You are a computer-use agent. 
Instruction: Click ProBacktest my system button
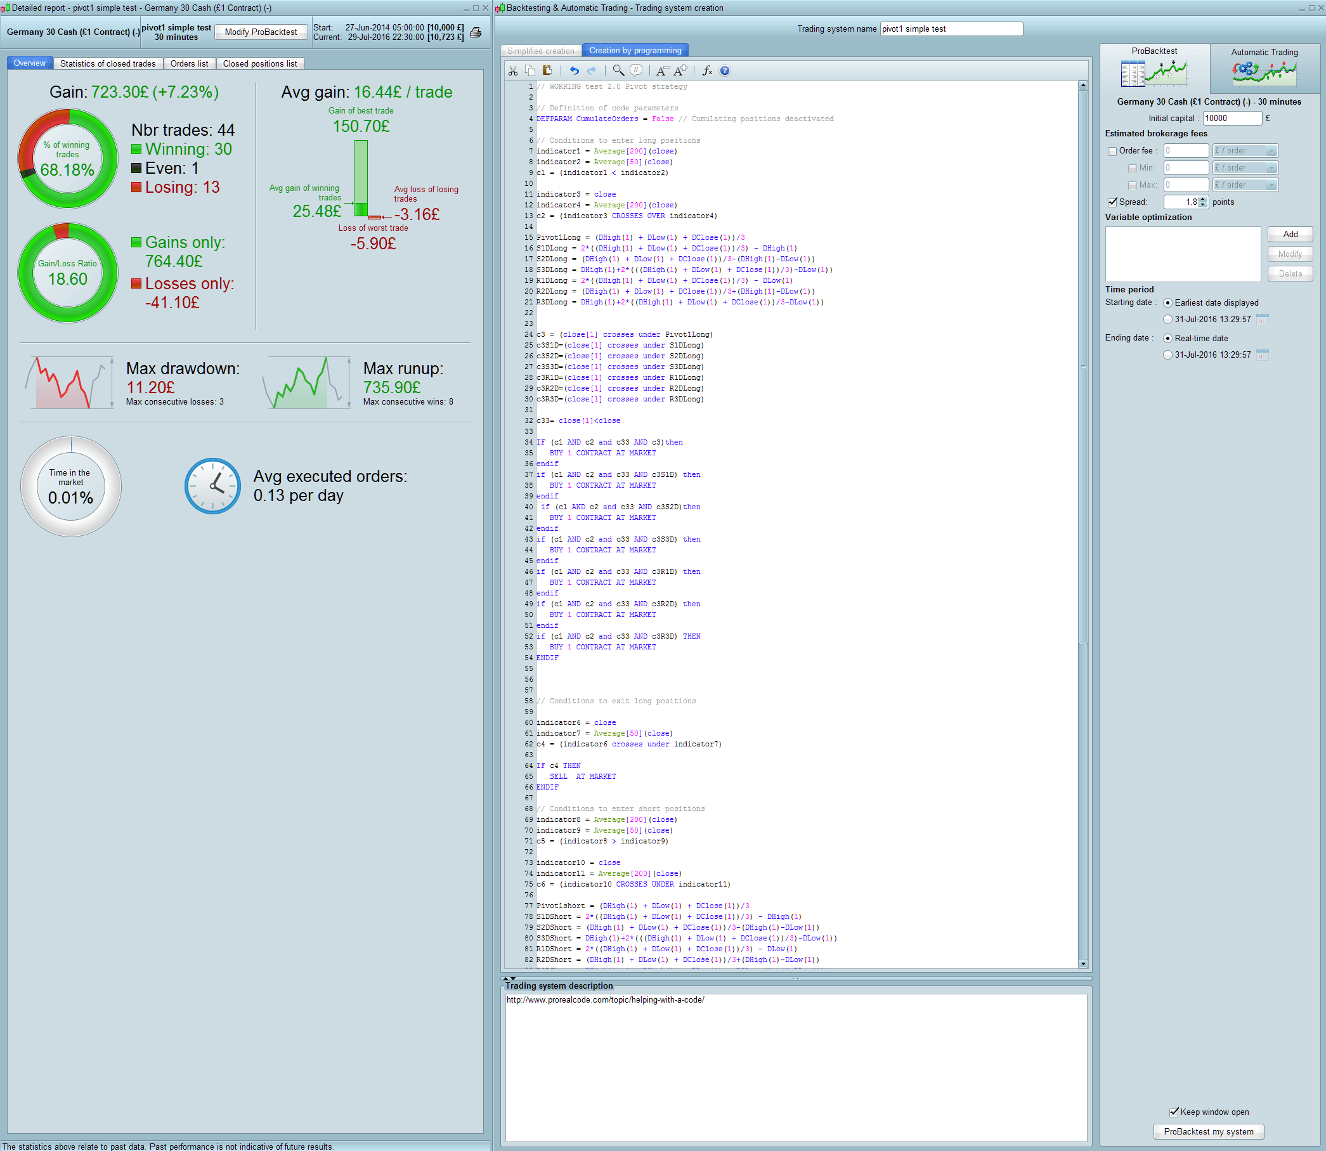pos(1208,1131)
